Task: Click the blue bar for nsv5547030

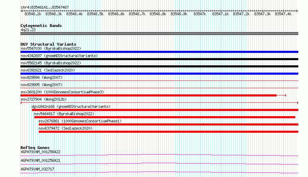Action: coord(159,52)
